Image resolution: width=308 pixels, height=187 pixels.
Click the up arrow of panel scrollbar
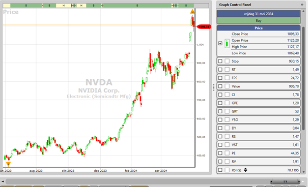pos(303,11)
